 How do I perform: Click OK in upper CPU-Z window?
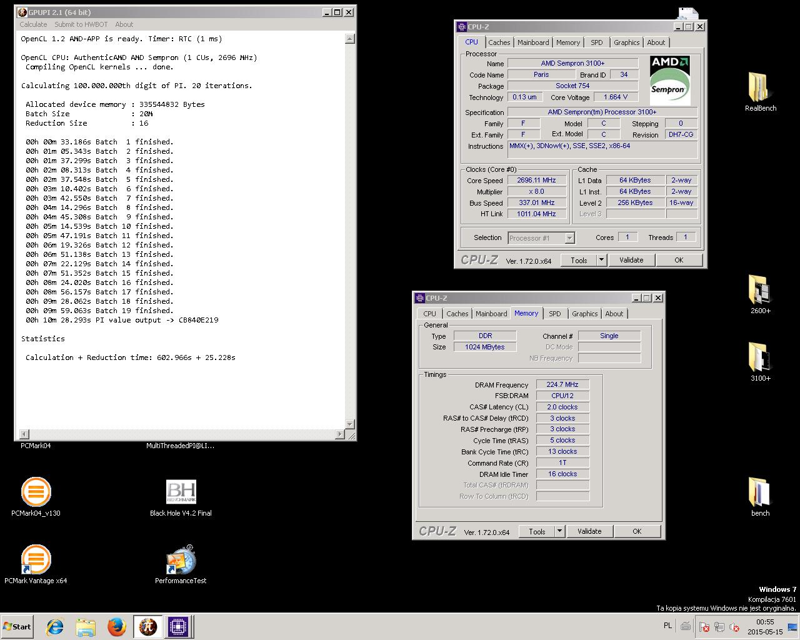tap(679, 260)
